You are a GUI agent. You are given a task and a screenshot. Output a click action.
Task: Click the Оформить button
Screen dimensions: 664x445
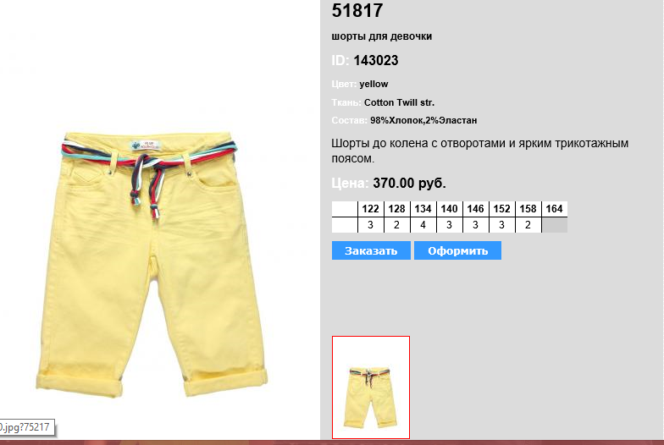coord(457,250)
